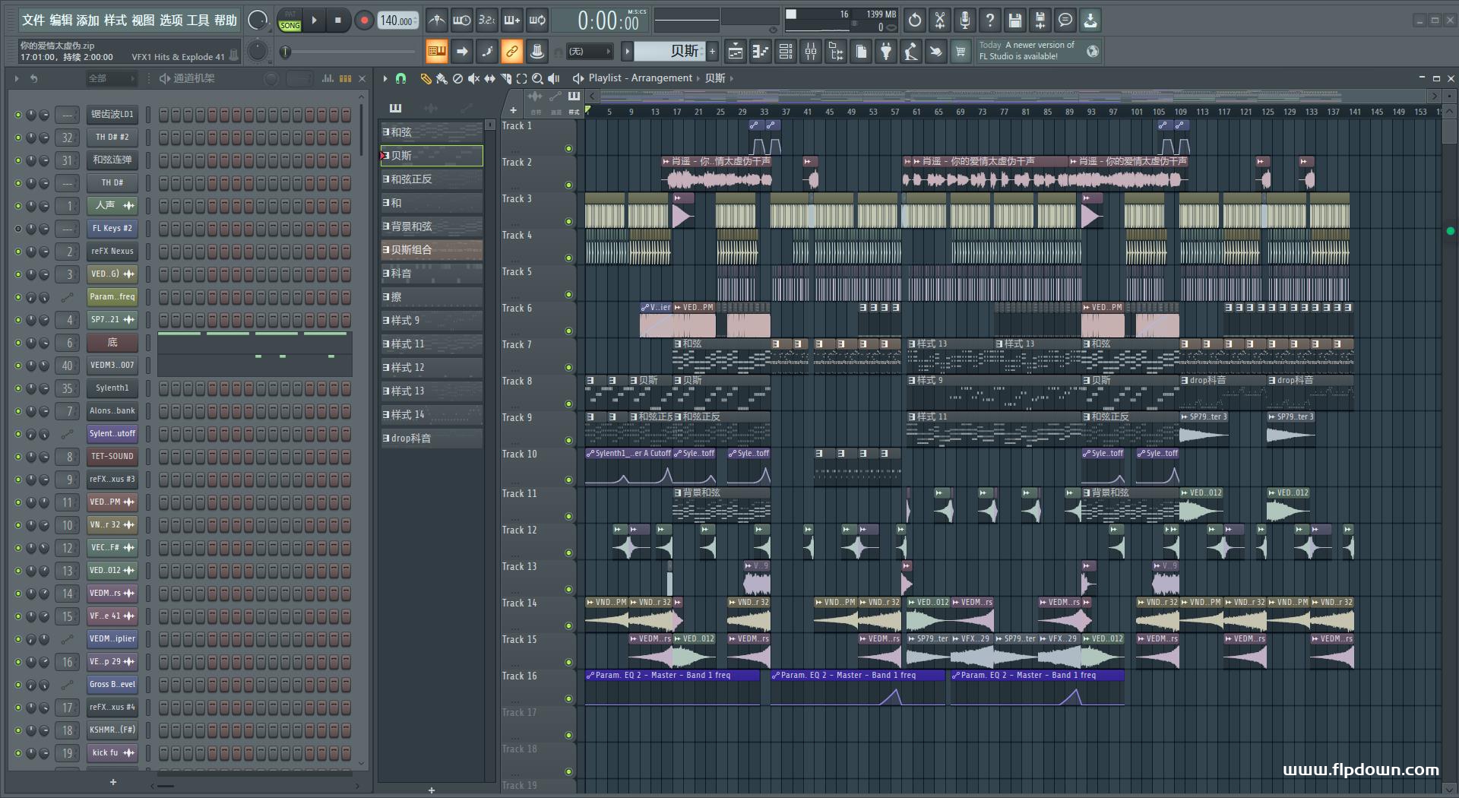Click the render to audio icon

(x=1040, y=21)
